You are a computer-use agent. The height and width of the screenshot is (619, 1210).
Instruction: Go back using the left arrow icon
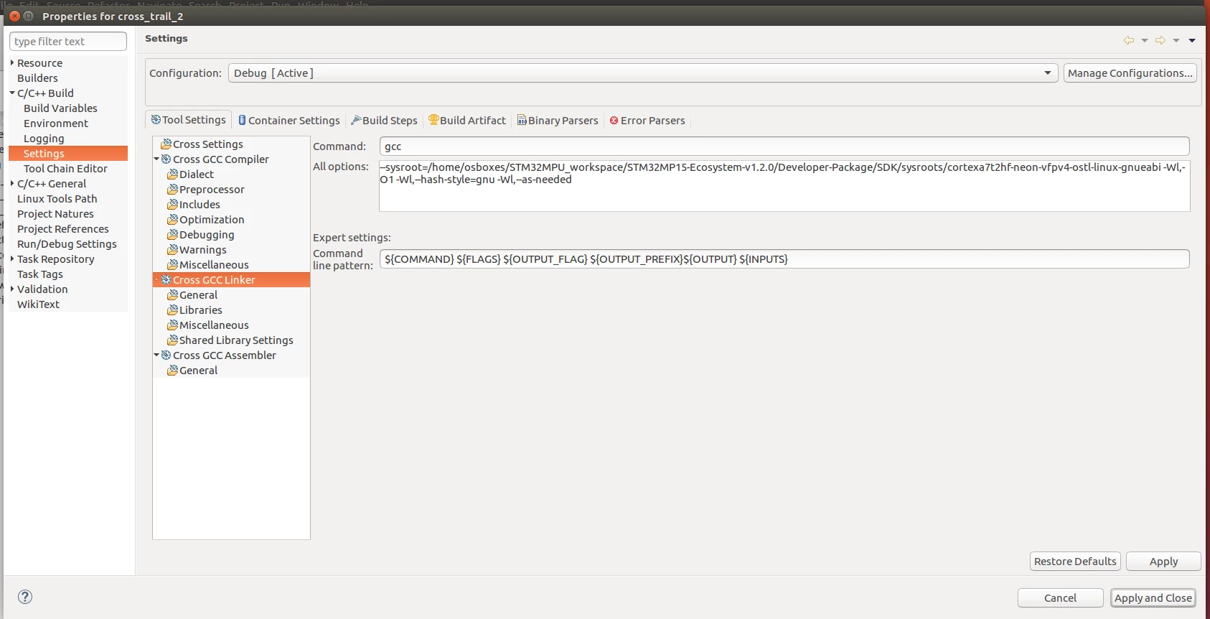pos(1129,40)
